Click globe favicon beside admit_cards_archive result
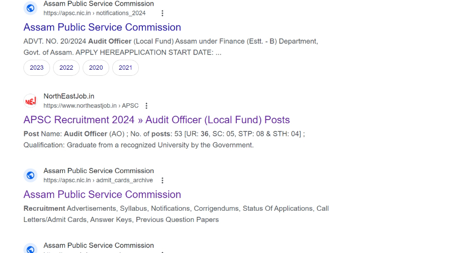Screen dimensions: 468x253 click(31, 175)
